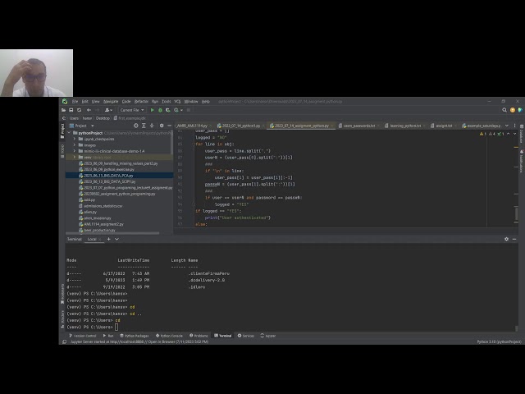The image size is (525, 394).
Task: Open the File menu
Action: pos(75,101)
